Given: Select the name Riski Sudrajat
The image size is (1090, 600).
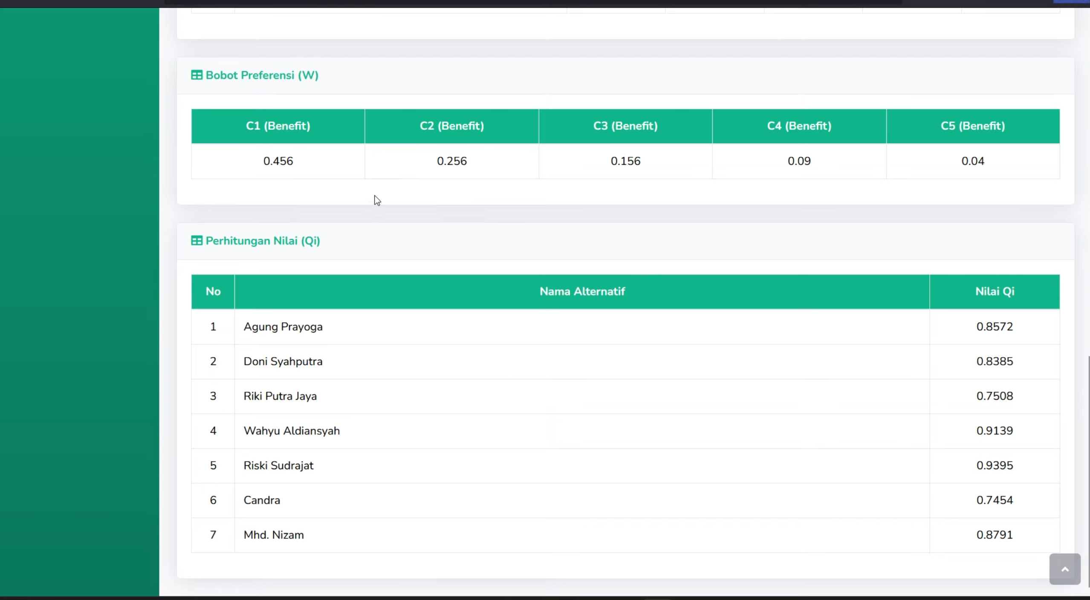Looking at the screenshot, I should (x=278, y=465).
